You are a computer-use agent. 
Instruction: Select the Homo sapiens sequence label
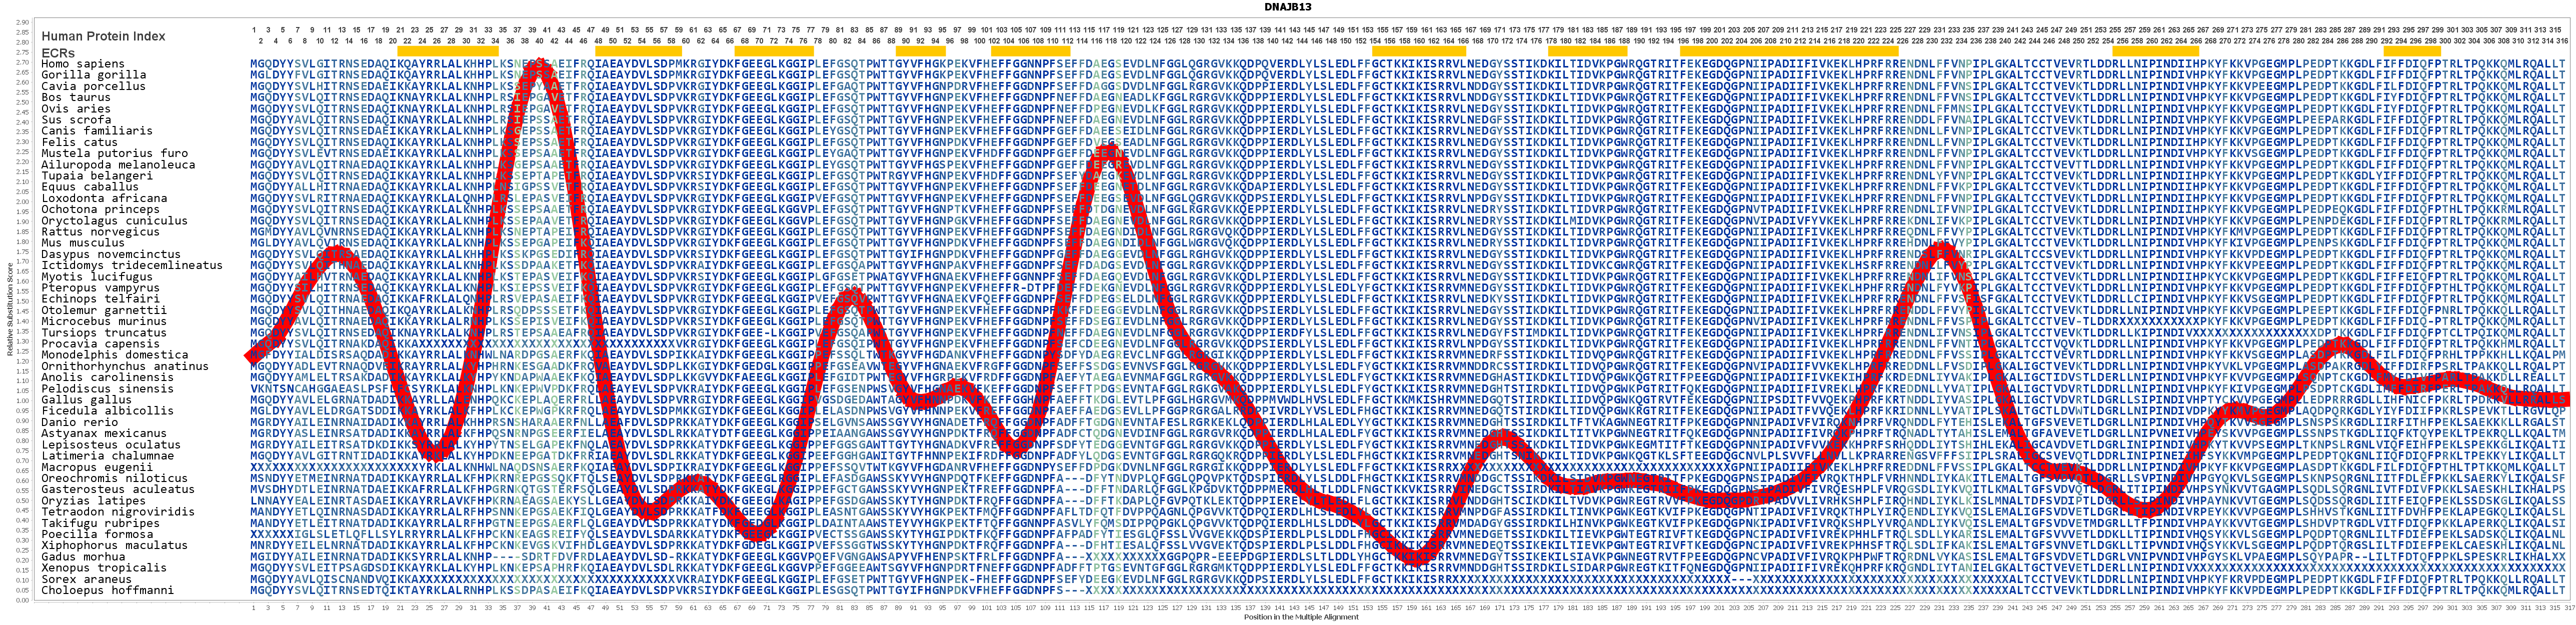(83, 64)
